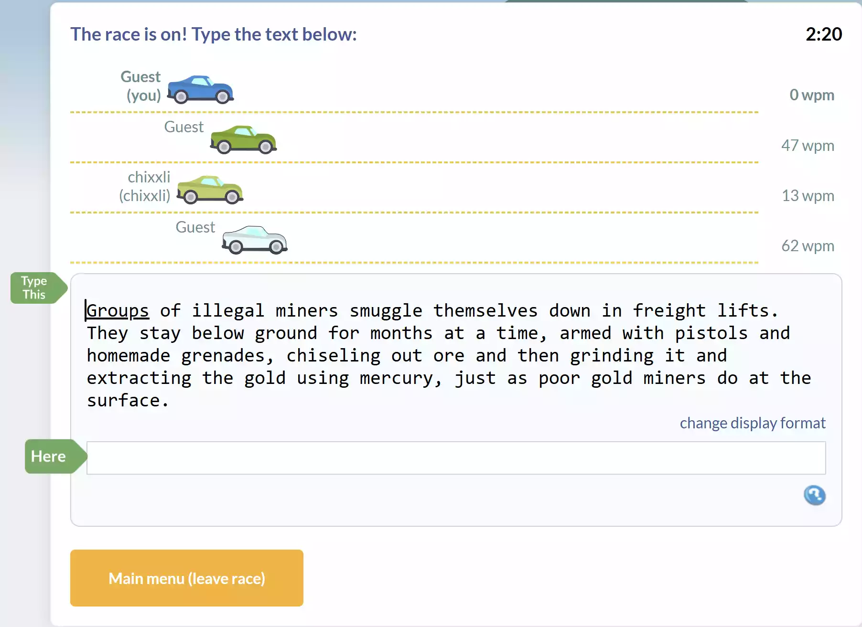The image size is (862, 627).
Task: Click chixxli's yellow-green race car
Action: (x=210, y=190)
